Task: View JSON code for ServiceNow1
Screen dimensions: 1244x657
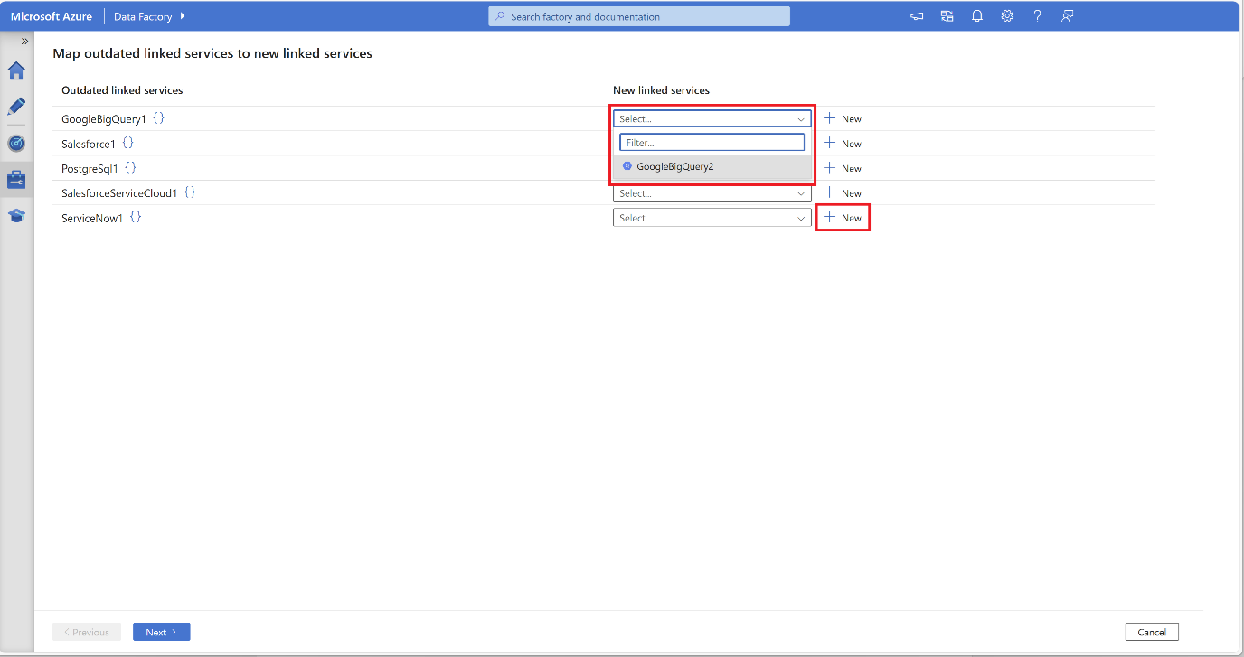Action: point(136,218)
